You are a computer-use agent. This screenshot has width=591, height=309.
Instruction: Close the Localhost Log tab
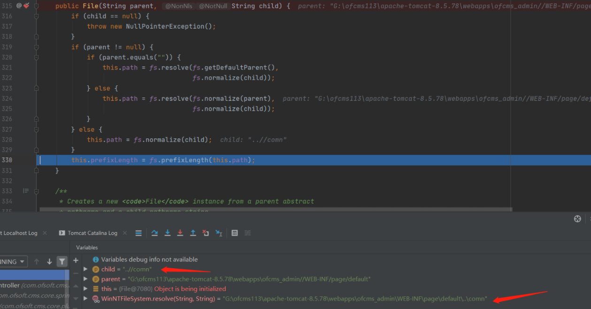click(45, 233)
